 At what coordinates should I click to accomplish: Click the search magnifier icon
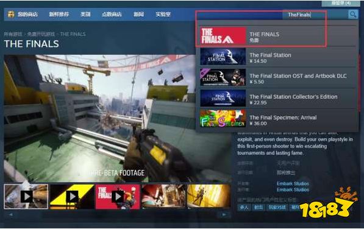coord(352,15)
